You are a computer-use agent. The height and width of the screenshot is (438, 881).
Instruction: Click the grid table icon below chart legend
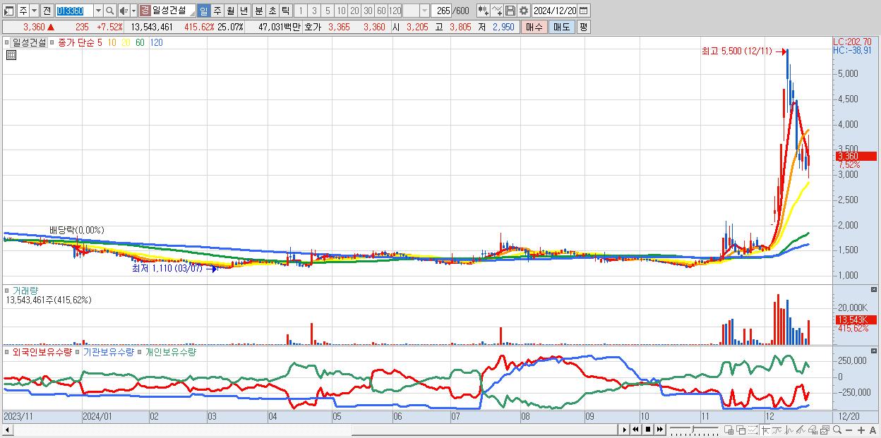pyautogui.click(x=11, y=56)
